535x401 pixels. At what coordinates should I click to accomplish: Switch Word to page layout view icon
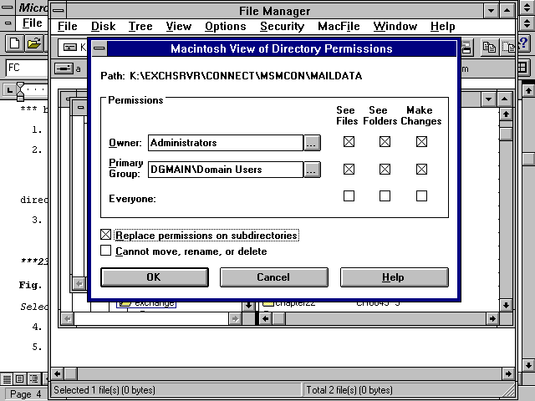pyautogui.click(x=20, y=378)
